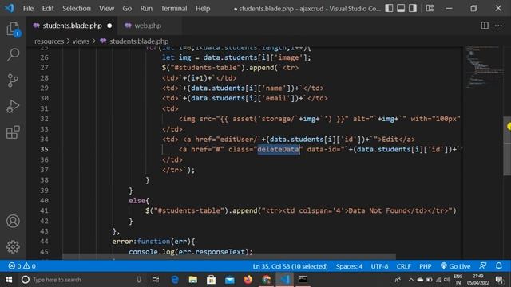511x287 pixels.
Task: Open Windows Start menu
Action: click(x=9, y=280)
